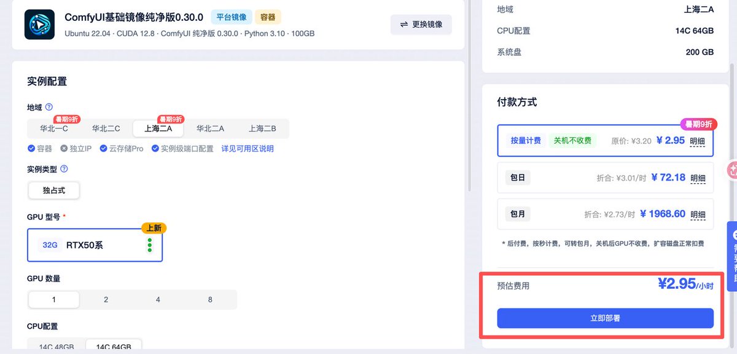Choose the 14C 64GB CPU configuration

(114, 346)
